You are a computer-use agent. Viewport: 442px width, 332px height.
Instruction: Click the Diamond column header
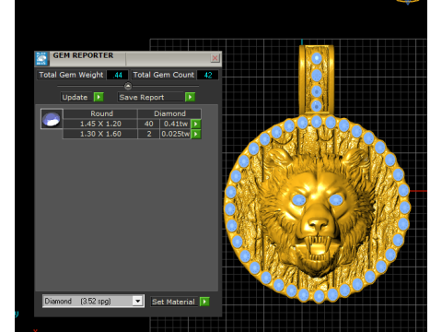(169, 113)
